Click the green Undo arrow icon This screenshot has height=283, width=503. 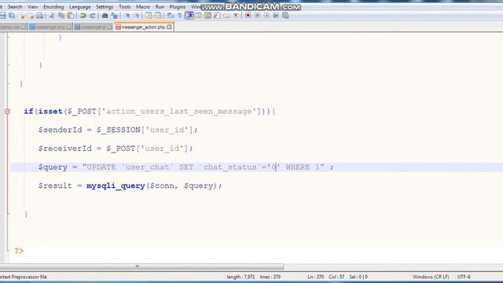83,16
